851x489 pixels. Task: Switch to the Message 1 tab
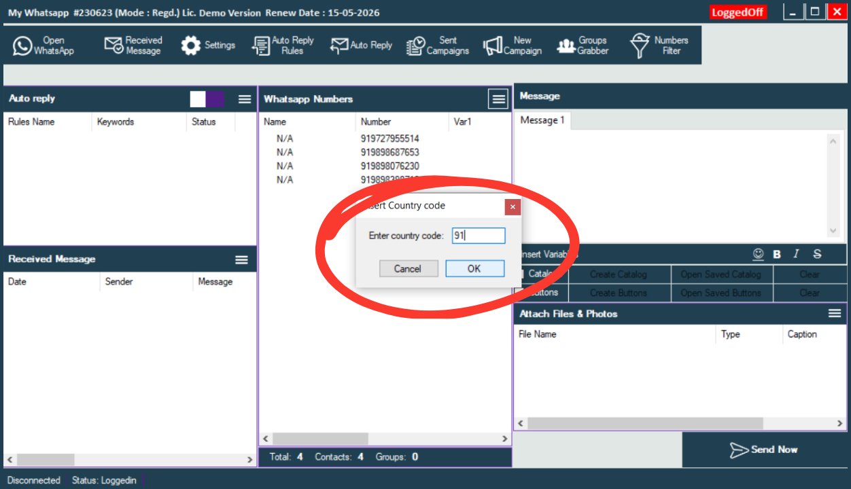542,120
